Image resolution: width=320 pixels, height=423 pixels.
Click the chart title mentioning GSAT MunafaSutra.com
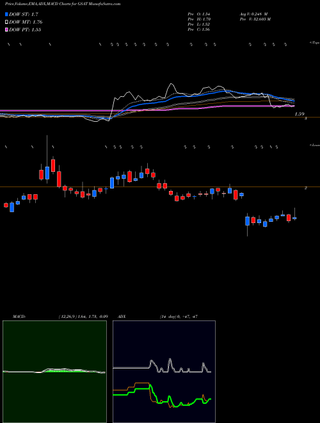coord(63,4)
